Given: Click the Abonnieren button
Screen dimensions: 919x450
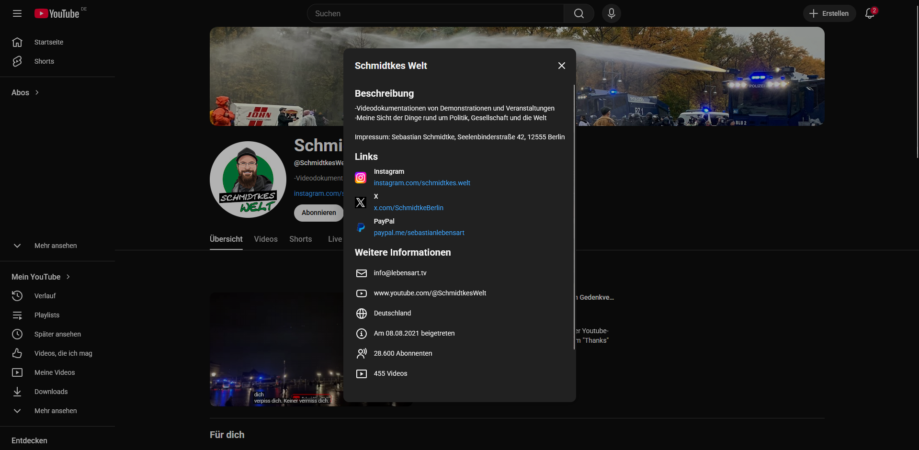Looking at the screenshot, I should (318, 213).
